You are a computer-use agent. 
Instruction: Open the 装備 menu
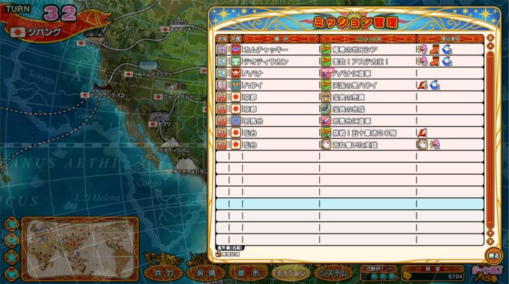click(206, 273)
